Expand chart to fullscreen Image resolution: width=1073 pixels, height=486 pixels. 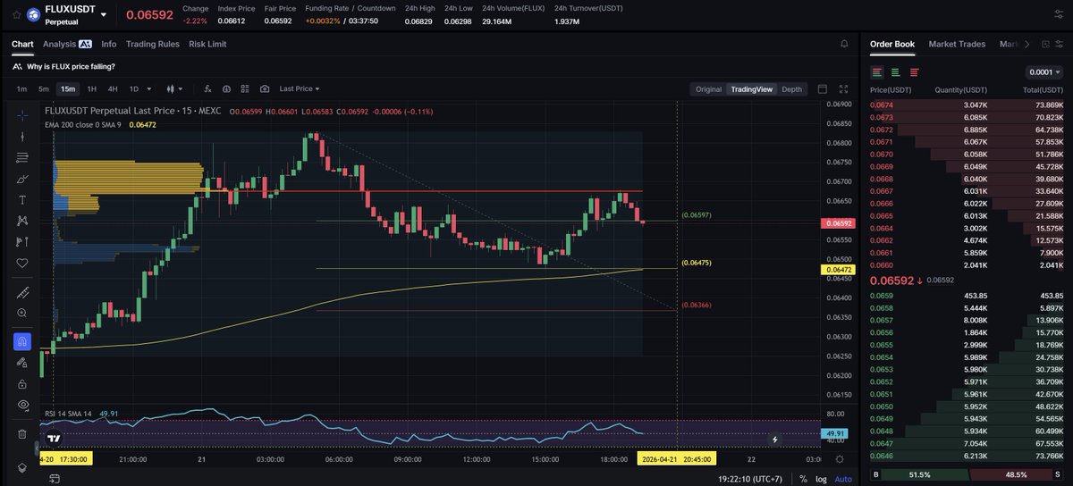842,89
